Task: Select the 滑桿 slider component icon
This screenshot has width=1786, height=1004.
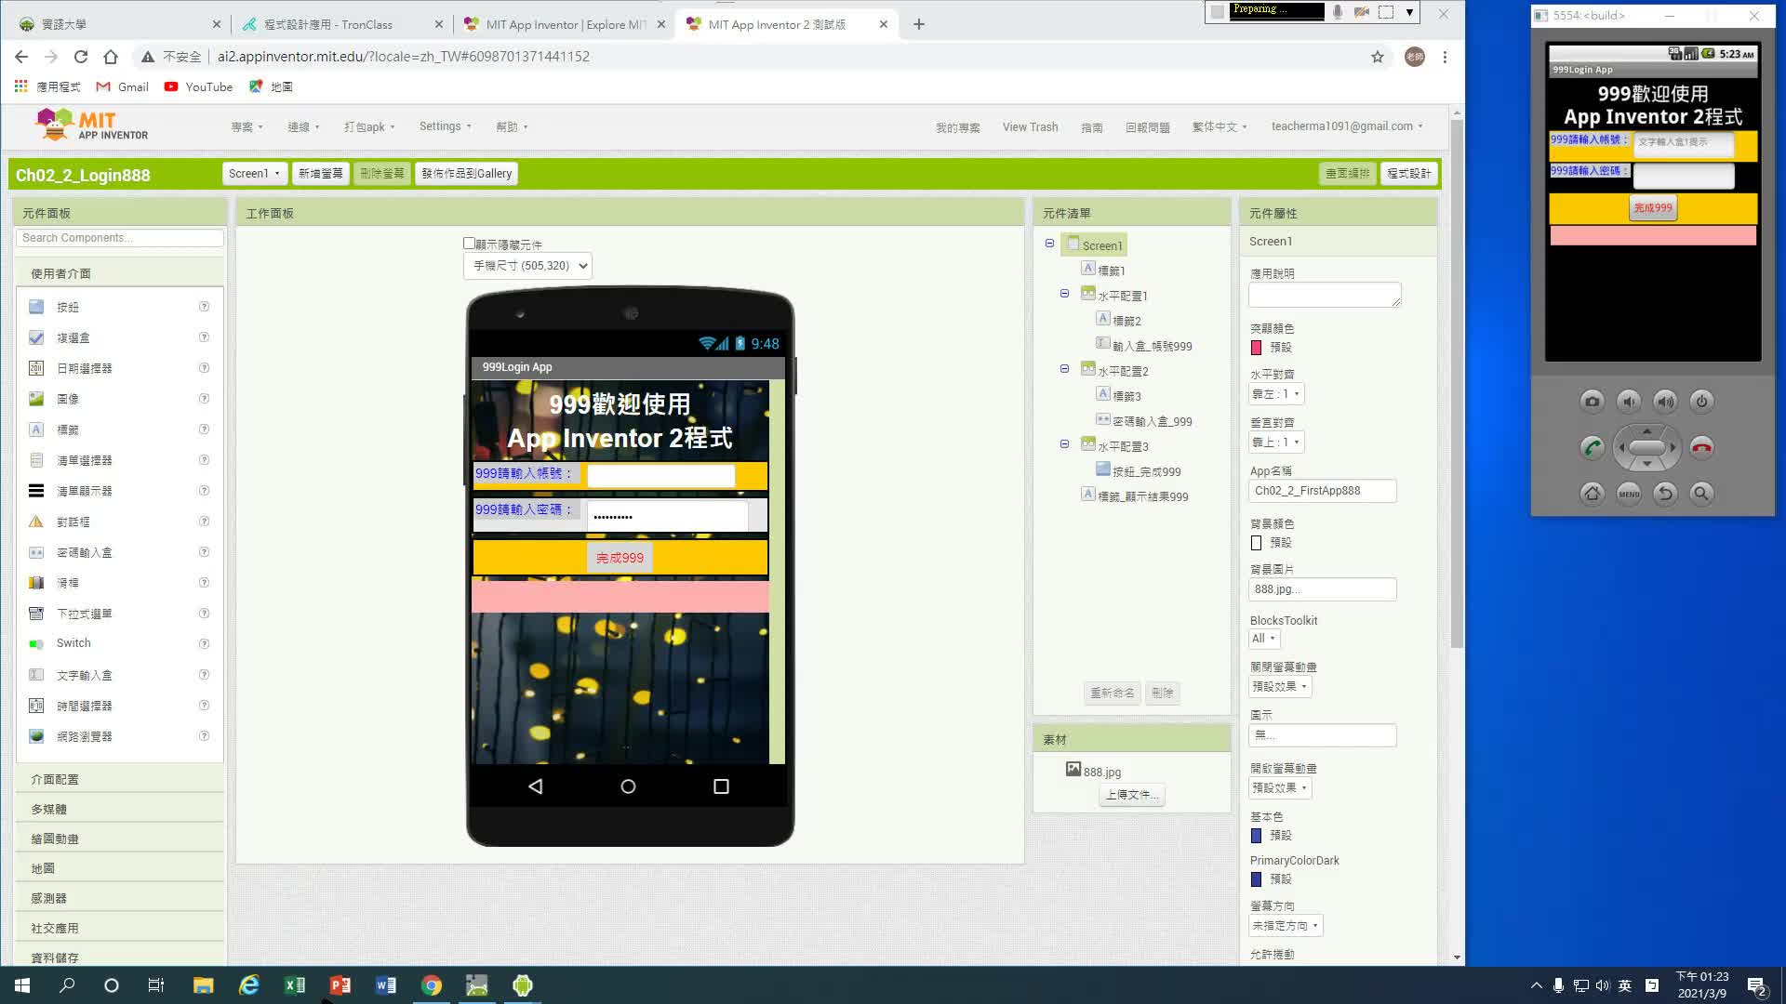Action: tap(36, 583)
